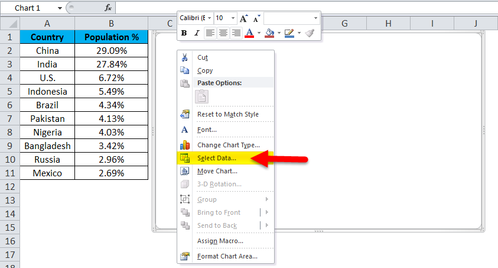Toggle Italic in the mini toolbar

click(x=197, y=33)
